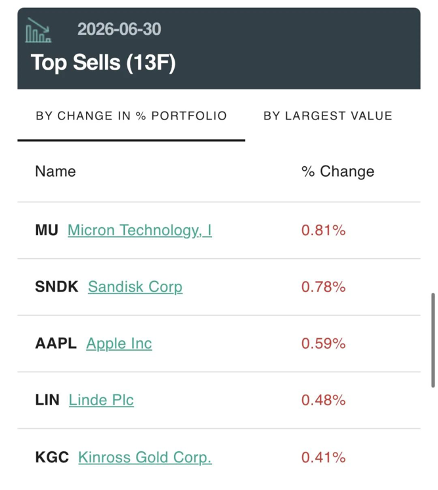The width and height of the screenshot is (438, 490).
Task: Switch to By Largest Value tab
Action: click(x=328, y=116)
